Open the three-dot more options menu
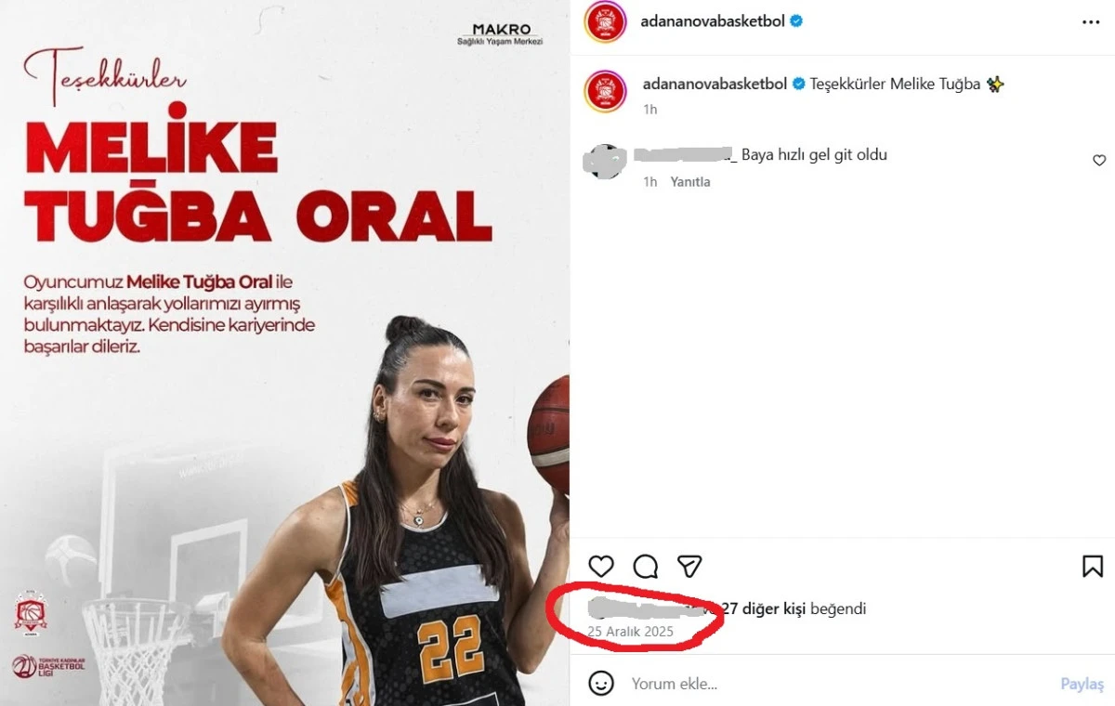Image resolution: width=1115 pixels, height=706 pixels. coord(1091,22)
